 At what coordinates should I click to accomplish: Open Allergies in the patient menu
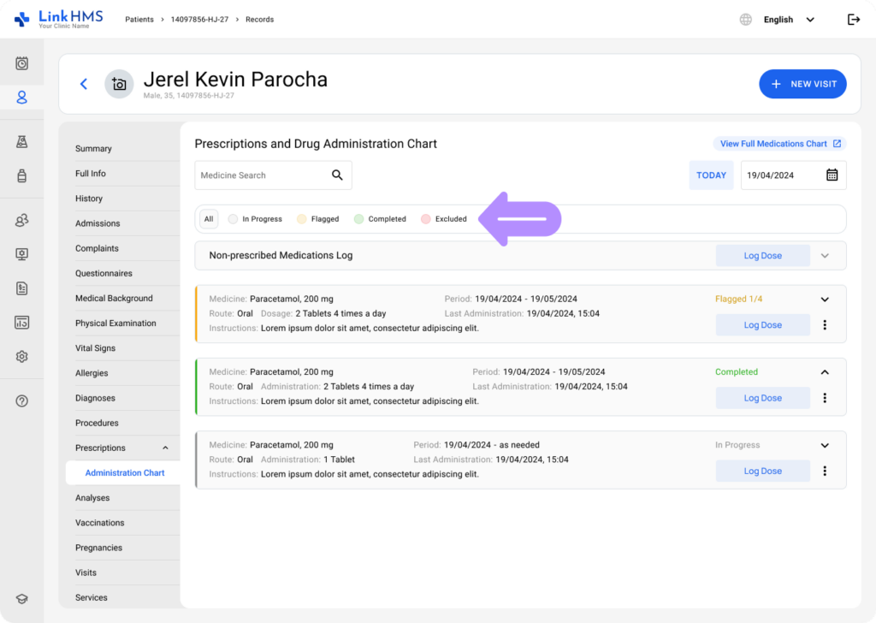coord(92,373)
